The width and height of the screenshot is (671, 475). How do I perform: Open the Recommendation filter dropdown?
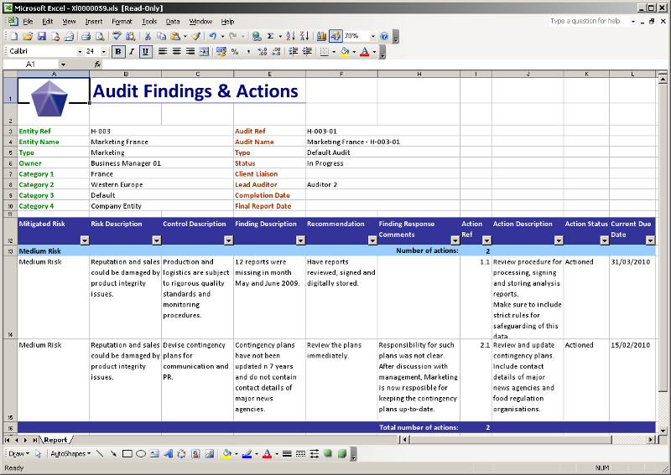372,240
